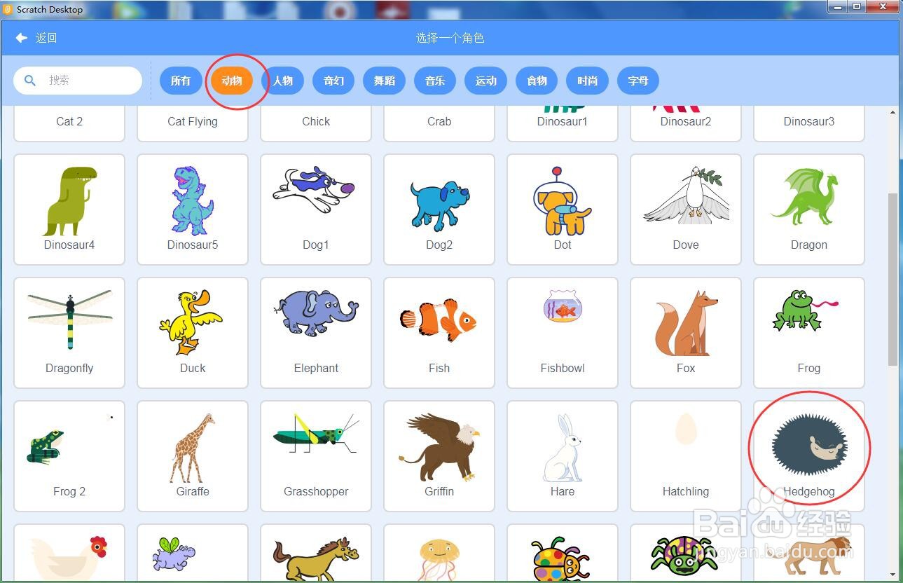The image size is (903, 583).
Task: Pick the flying hippo sprite
Action: 193,554
